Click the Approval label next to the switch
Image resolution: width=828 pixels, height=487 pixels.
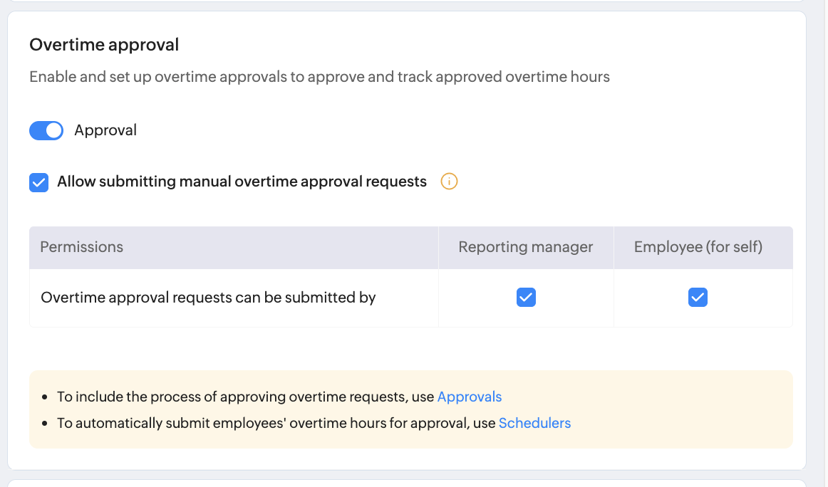(x=105, y=130)
